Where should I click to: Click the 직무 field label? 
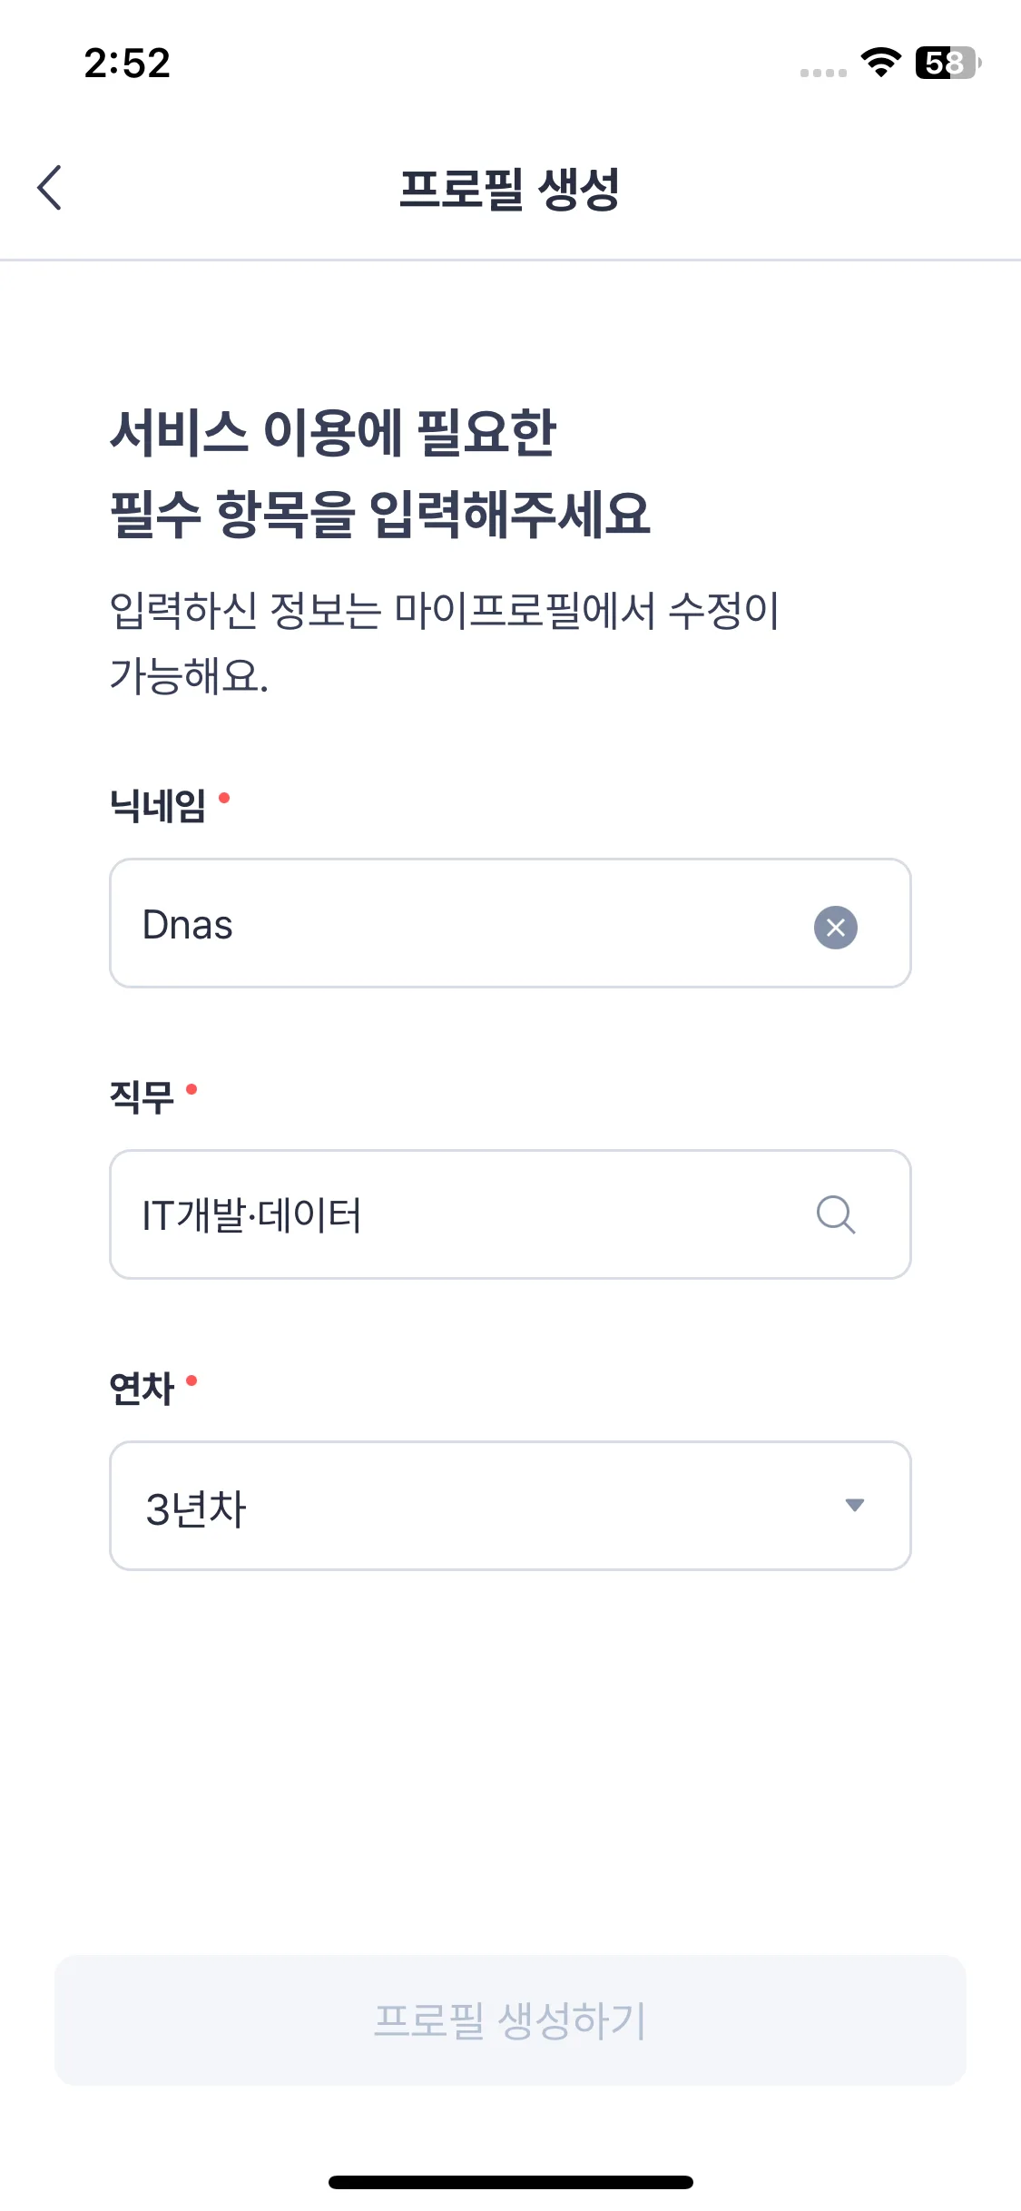point(142,1096)
